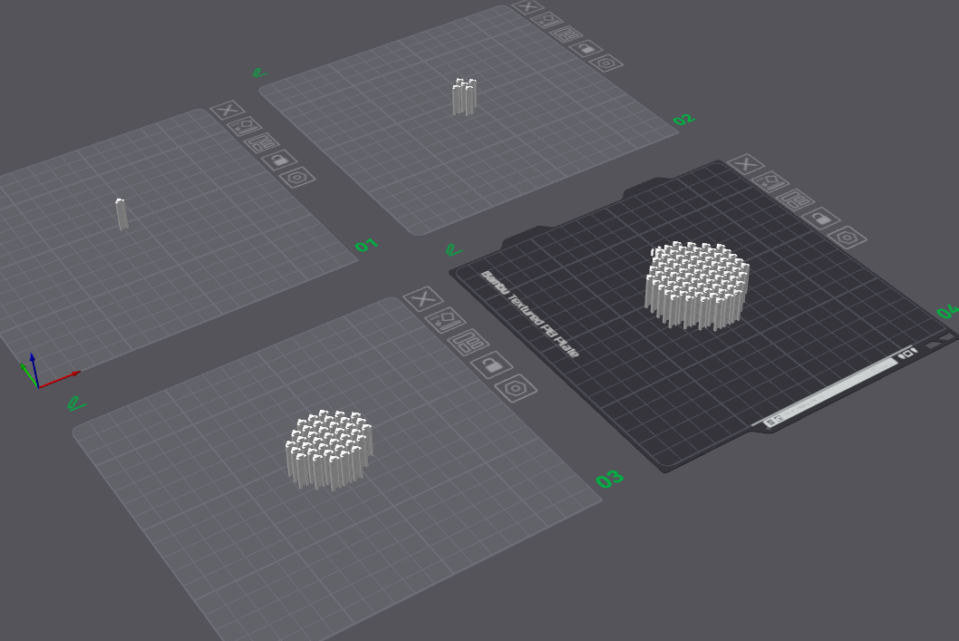959x641 pixels.
Task: Open plate 01 settings hexagon icon
Action: click(298, 178)
